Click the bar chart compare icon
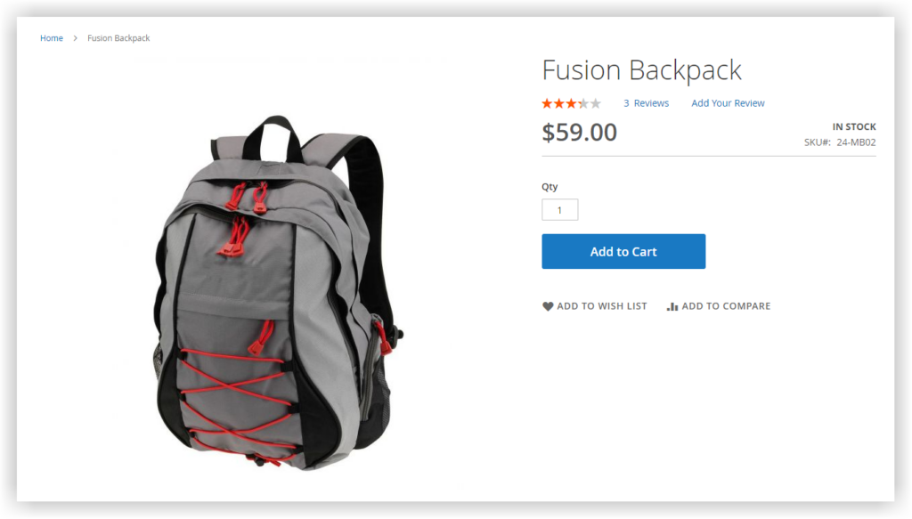 coord(672,306)
